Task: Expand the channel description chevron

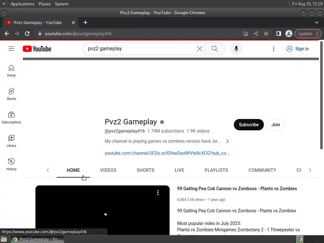Action: (x=227, y=141)
